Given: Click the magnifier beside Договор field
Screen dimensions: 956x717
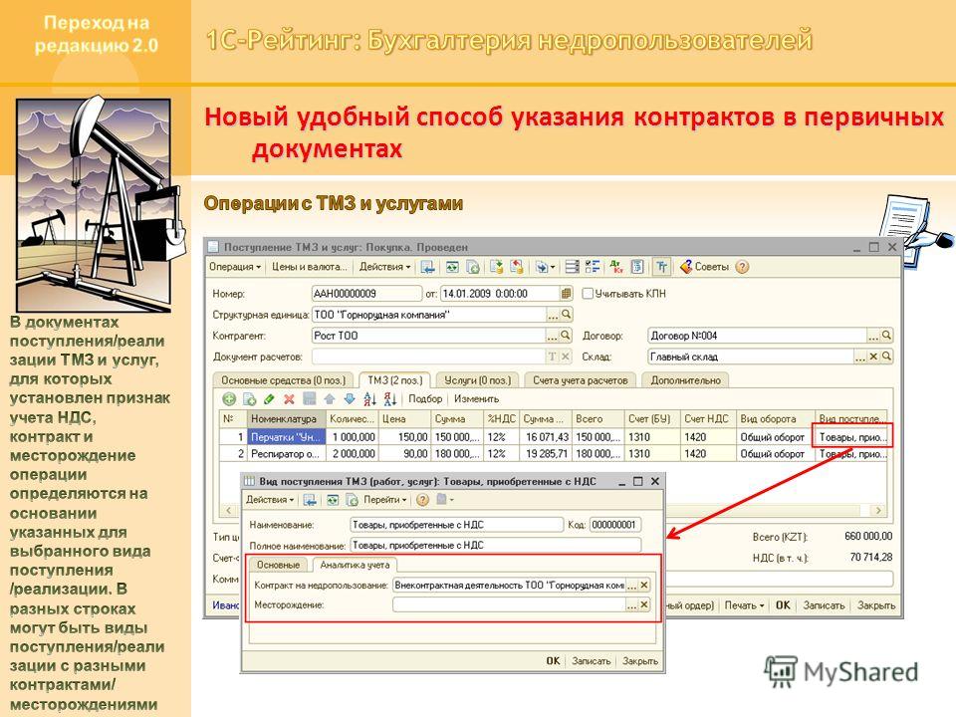Looking at the screenshot, I should click(x=887, y=336).
